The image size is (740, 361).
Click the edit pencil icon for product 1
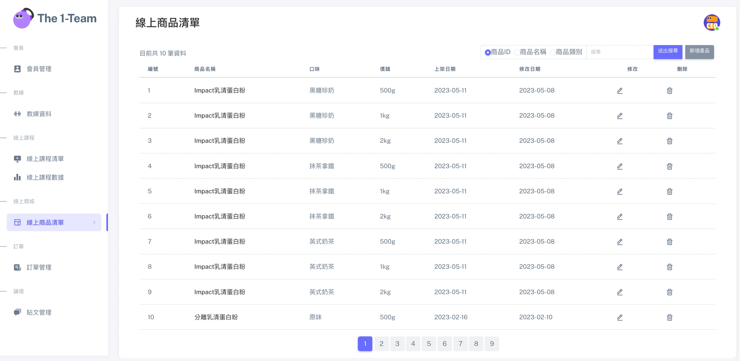[620, 91]
